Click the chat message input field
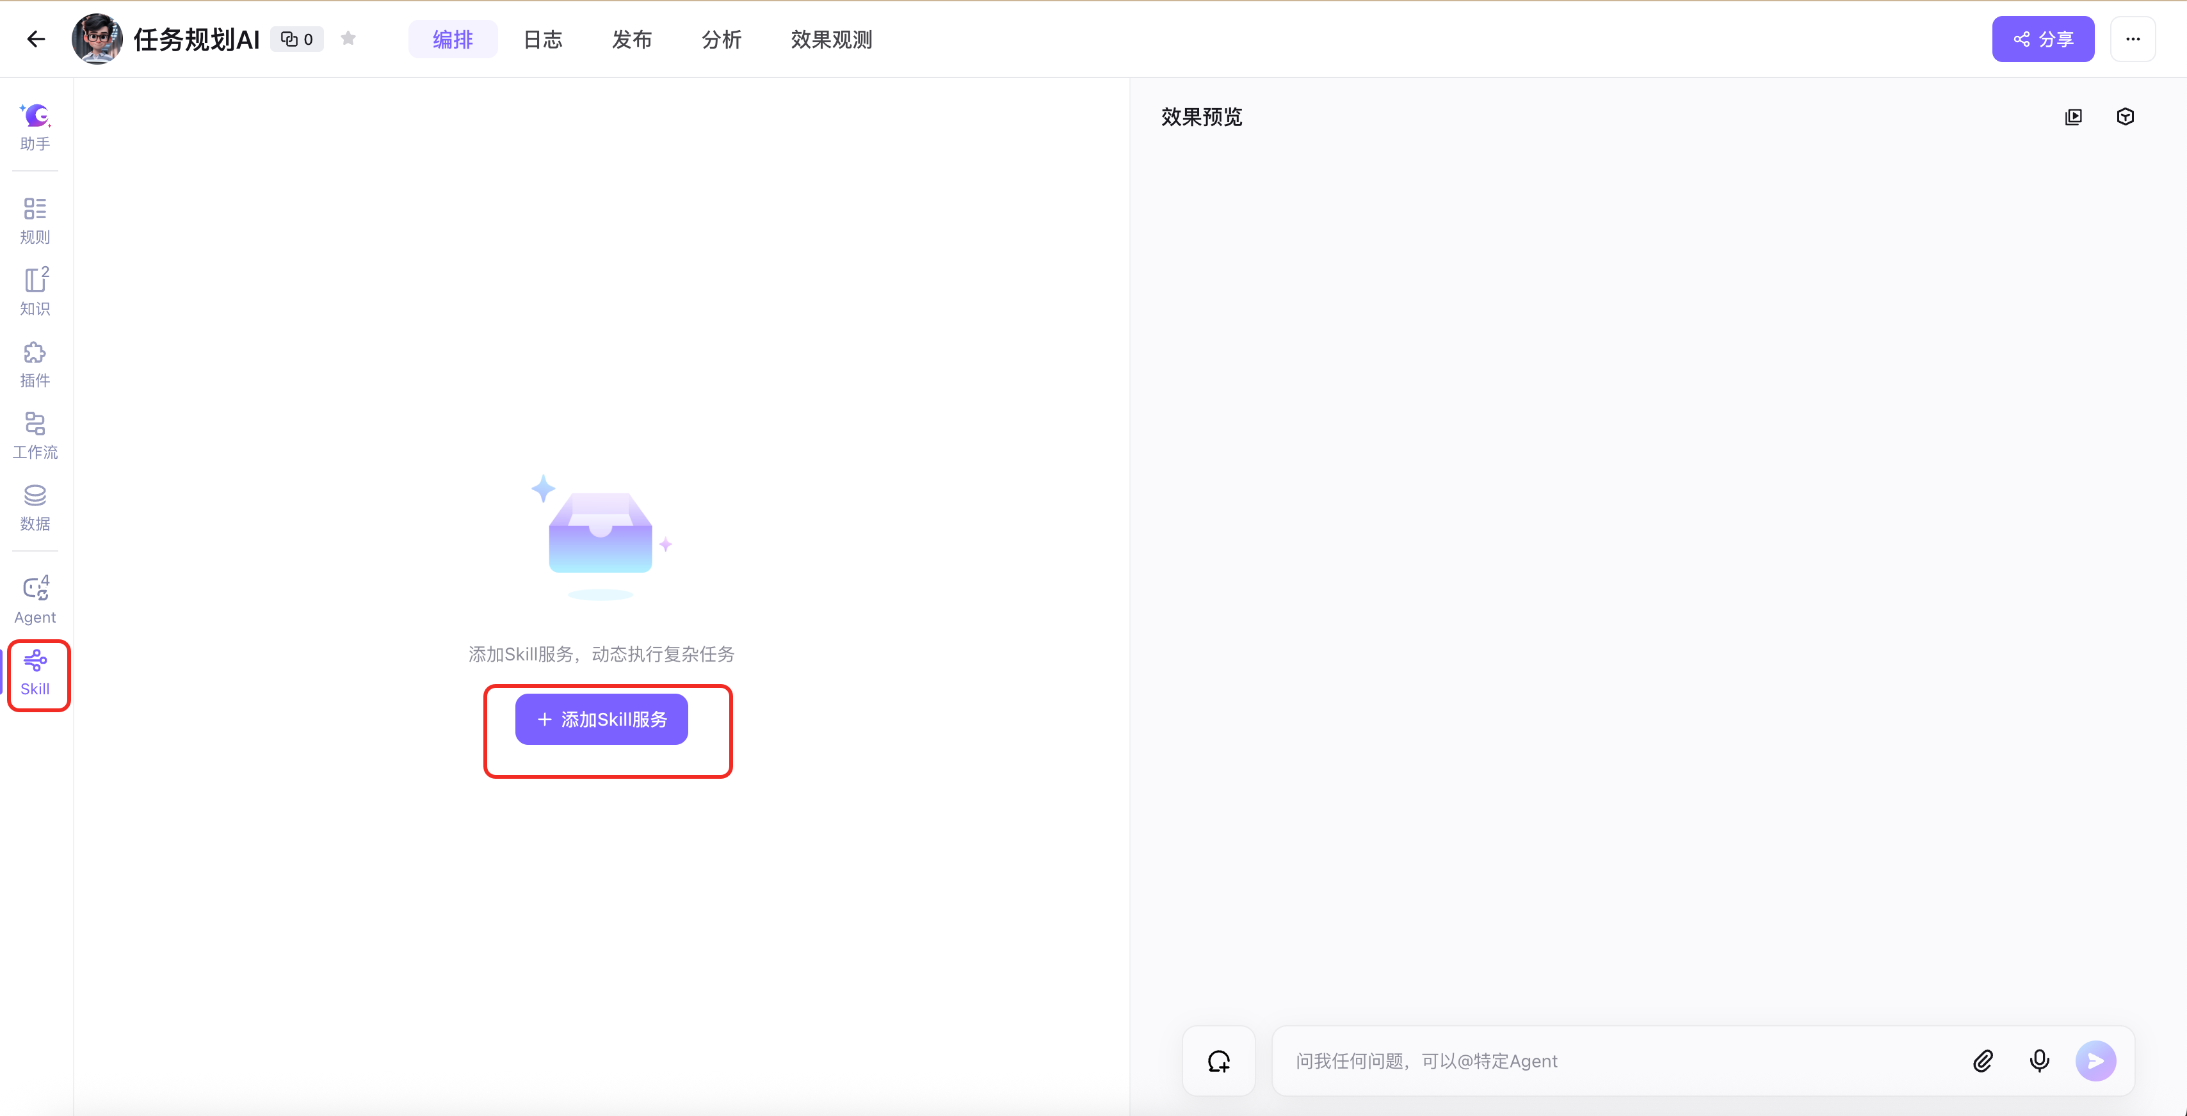 tap(1613, 1060)
